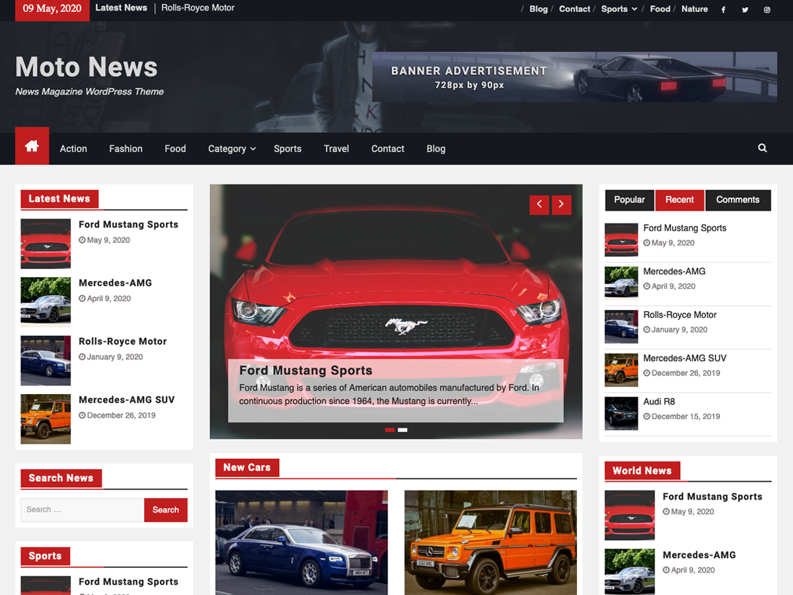Open Sports in the main navigation bar
Screen dimensions: 793x595
[x=287, y=149]
